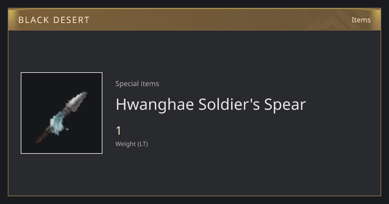The width and height of the screenshot is (389, 204).
Task: Click the golden header banner background
Action: coord(194,19)
